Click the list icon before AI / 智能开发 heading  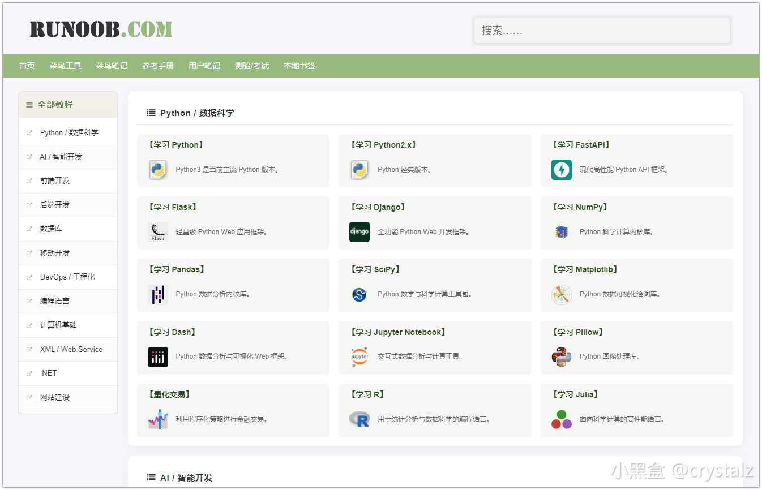point(151,478)
